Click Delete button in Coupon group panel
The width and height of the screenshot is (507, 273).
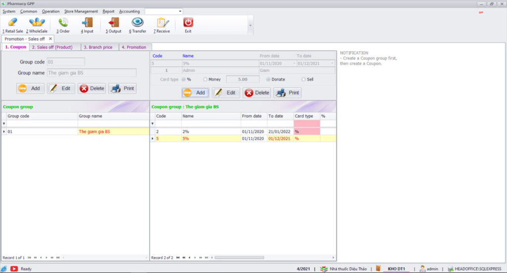(x=92, y=88)
